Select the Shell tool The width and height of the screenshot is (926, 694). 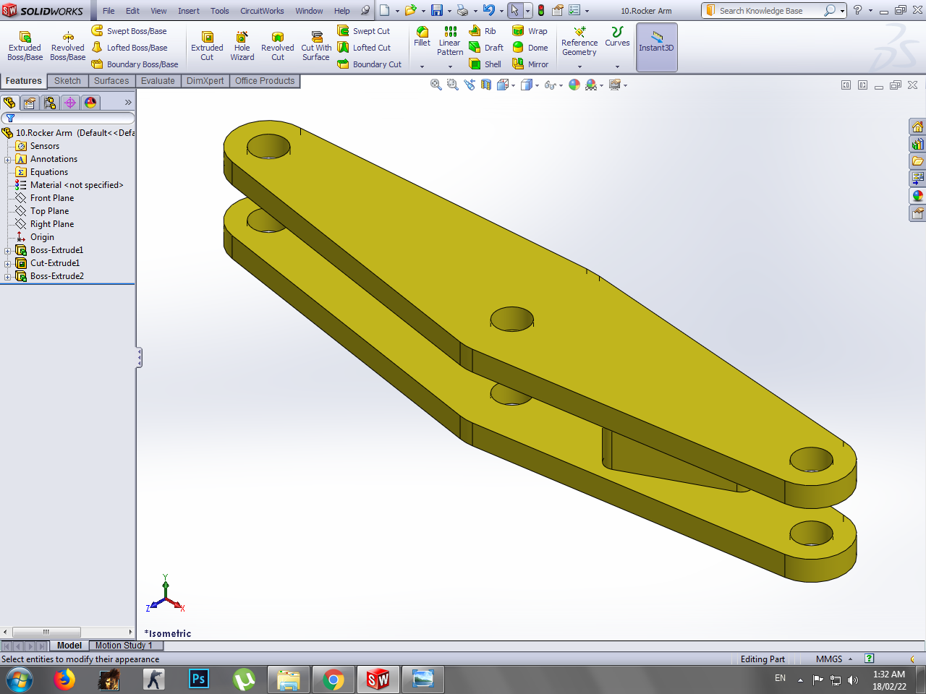485,64
